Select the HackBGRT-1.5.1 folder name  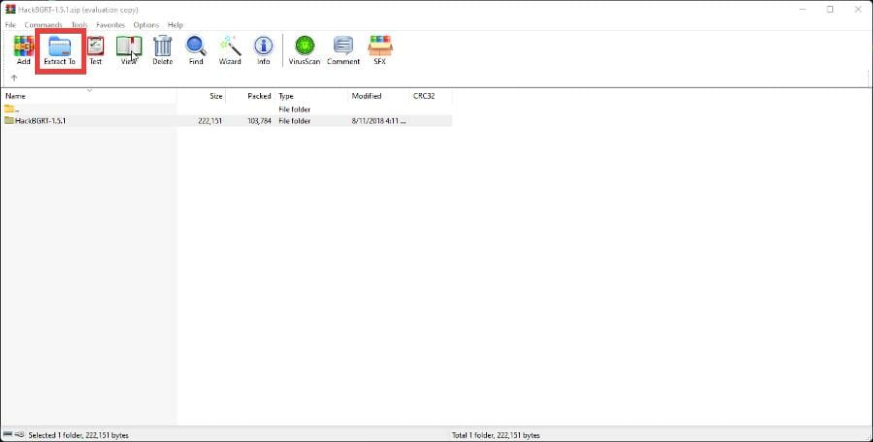pyautogui.click(x=40, y=120)
